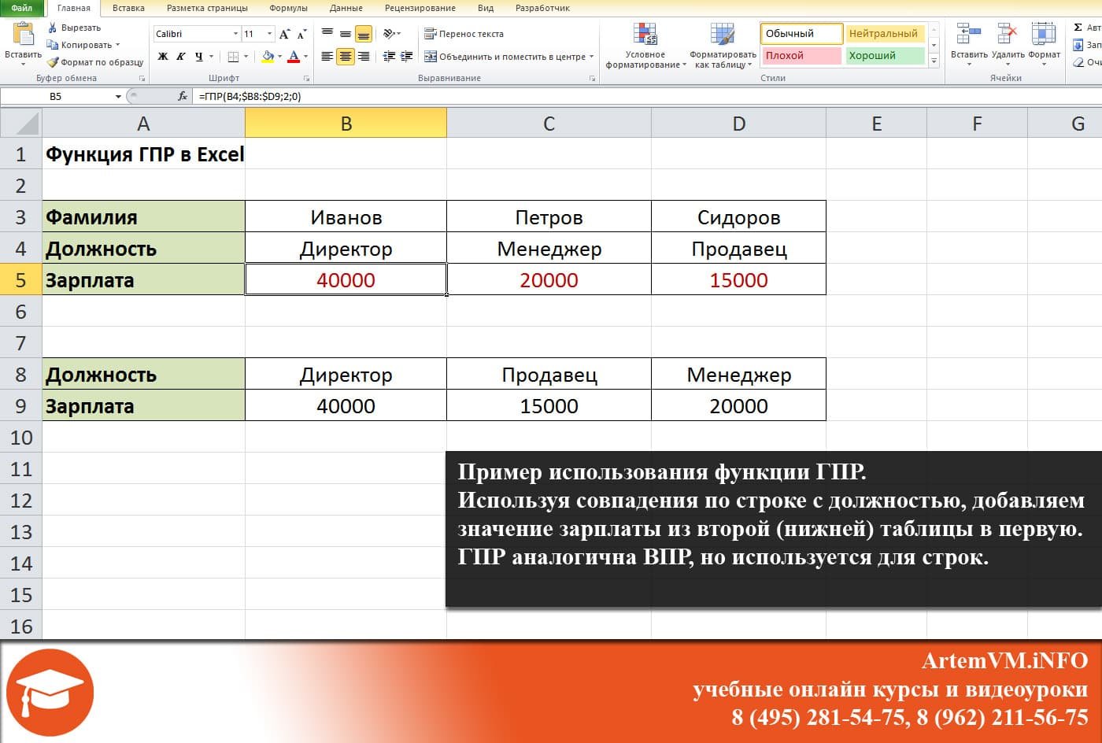
Task: Select cell with 20000 under Петров
Action: 549,279
